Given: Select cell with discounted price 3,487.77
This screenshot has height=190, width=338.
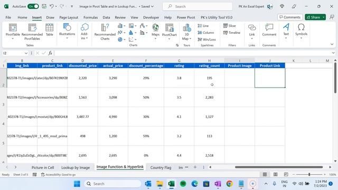Looking at the screenshot, I should click(x=82, y=117).
